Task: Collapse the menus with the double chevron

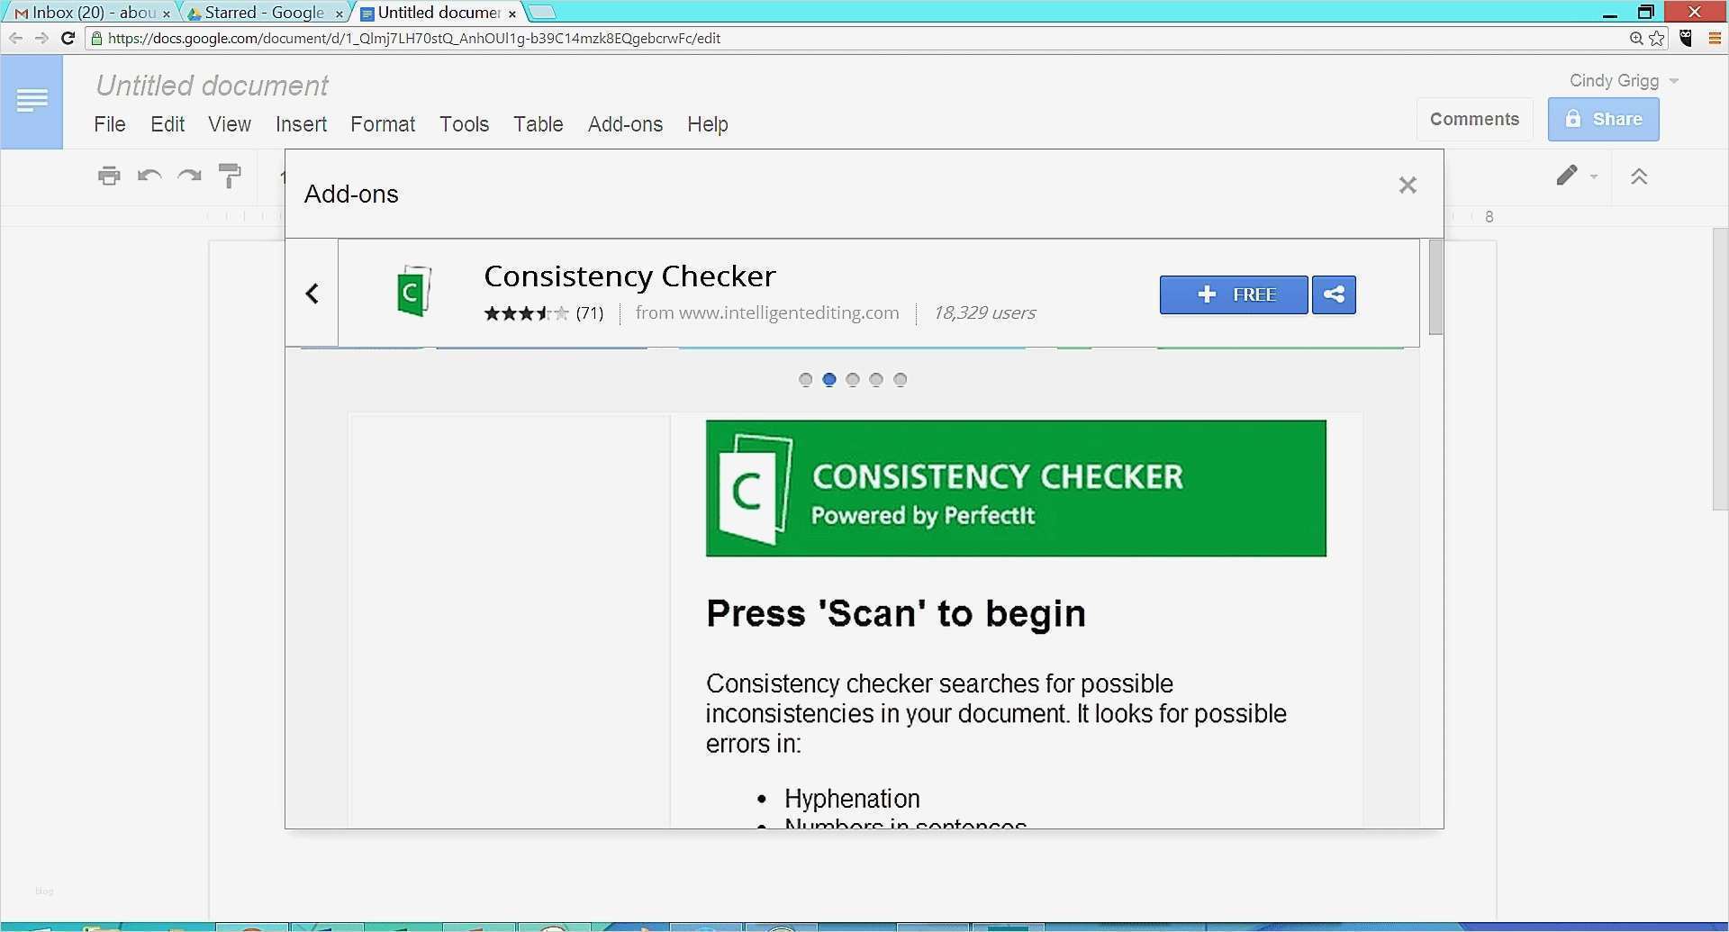Action: coord(1639,176)
